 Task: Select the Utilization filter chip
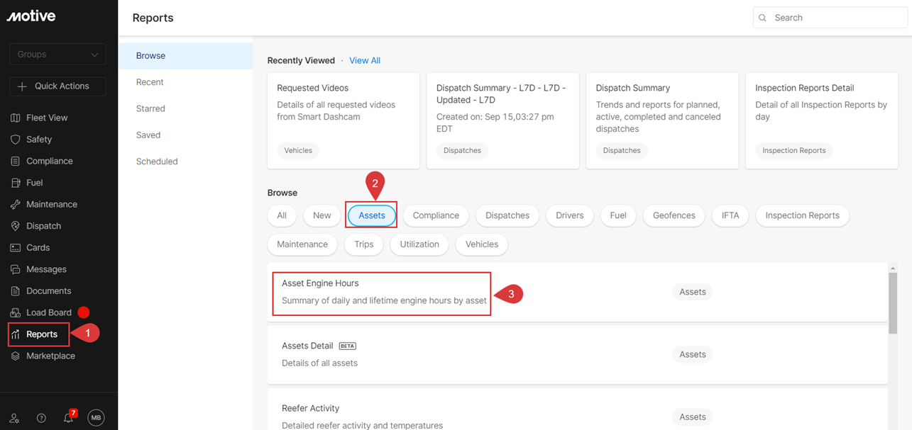point(419,244)
